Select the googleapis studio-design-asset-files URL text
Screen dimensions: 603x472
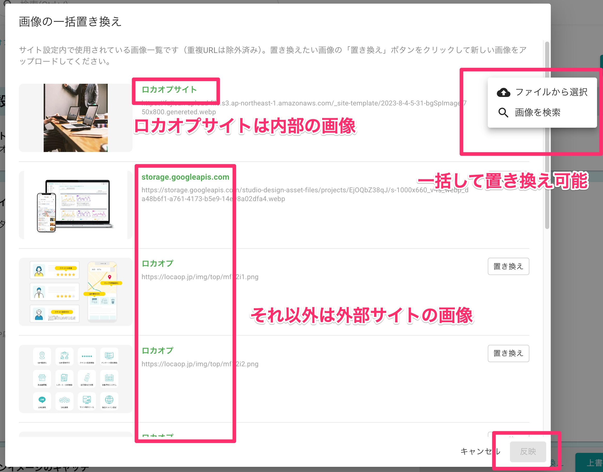tap(305, 194)
